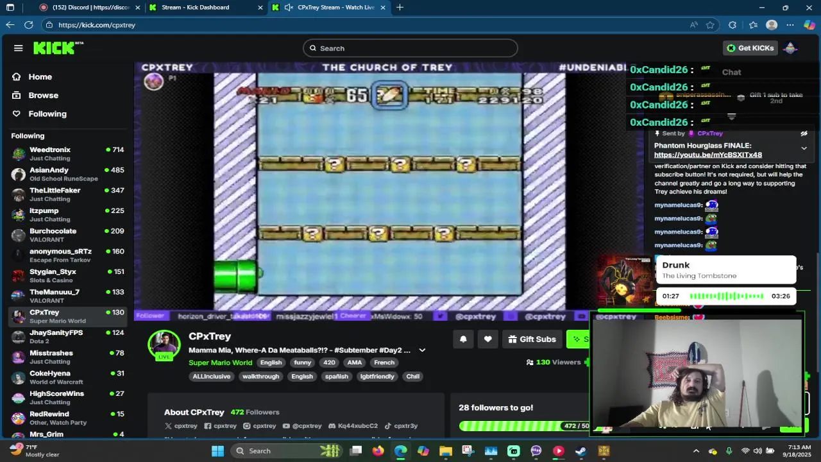Open the Facebook cpxtrey link
The height and width of the screenshot is (462, 821).
coord(220,426)
